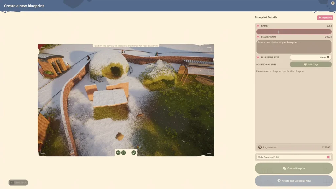Close the Create a new blueprint window
The height and width of the screenshot is (189, 336).
point(333,3)
